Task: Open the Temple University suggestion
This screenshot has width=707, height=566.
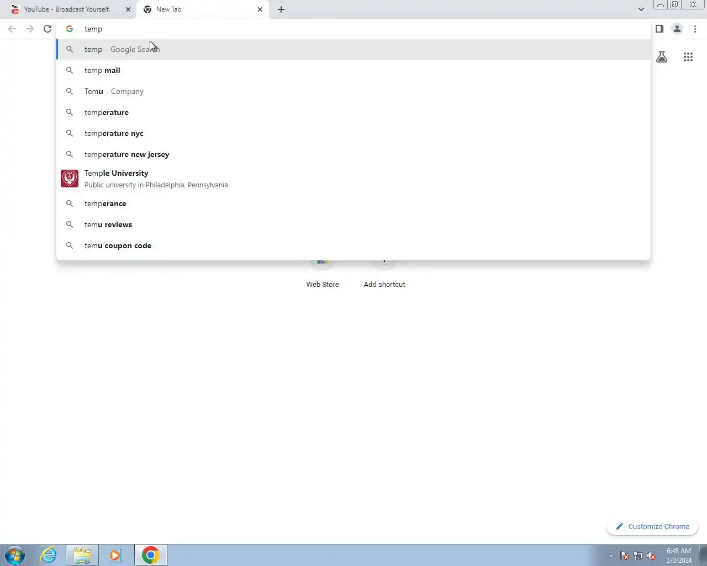Action: pyautogui.click(x=353, y=179)
